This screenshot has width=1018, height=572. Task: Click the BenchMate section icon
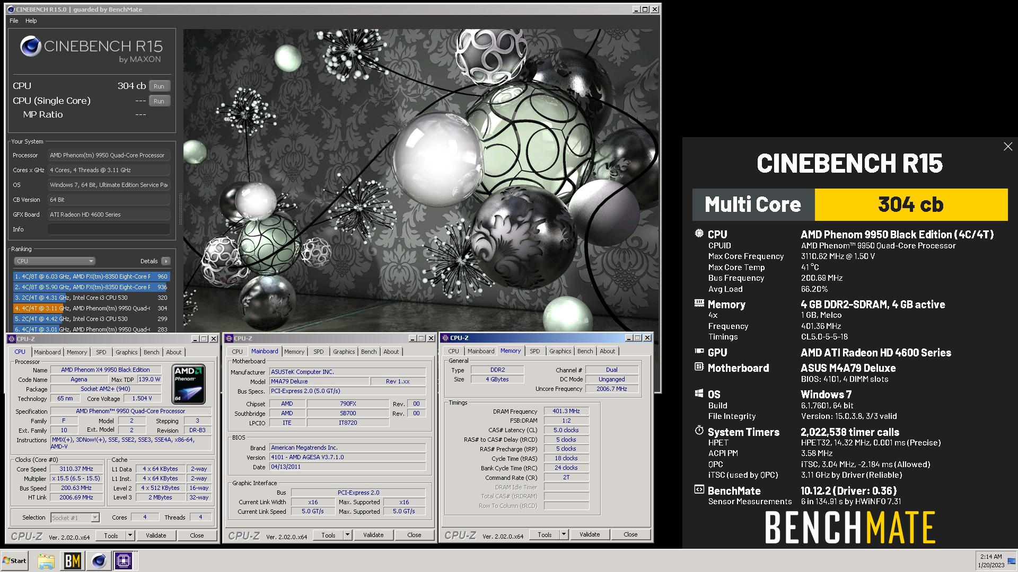tap(699, 489)
